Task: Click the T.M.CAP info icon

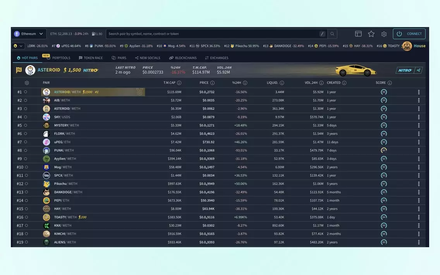Action: click(x=179, y=83)
